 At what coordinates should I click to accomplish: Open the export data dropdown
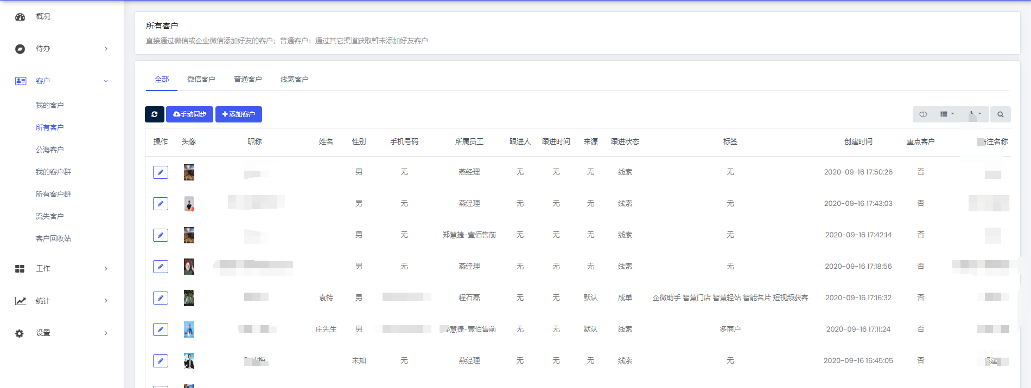pos(975,114)
